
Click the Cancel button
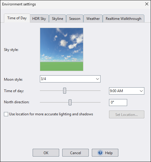pos(75,153)
